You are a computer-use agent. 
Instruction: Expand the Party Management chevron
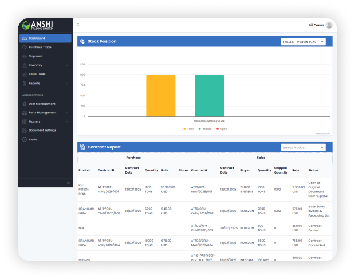click(x=67, y=112)
